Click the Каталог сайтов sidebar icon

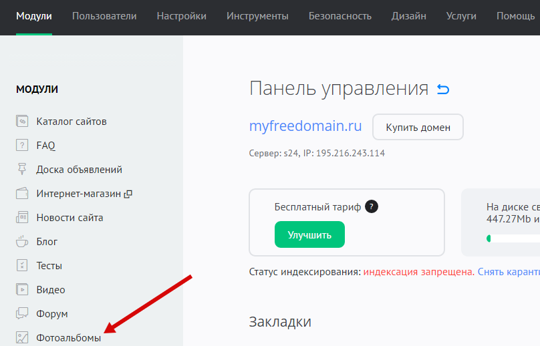23,122
